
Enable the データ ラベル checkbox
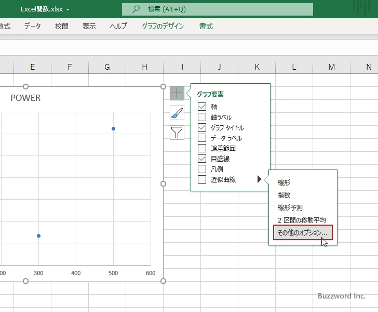[202, 138]
